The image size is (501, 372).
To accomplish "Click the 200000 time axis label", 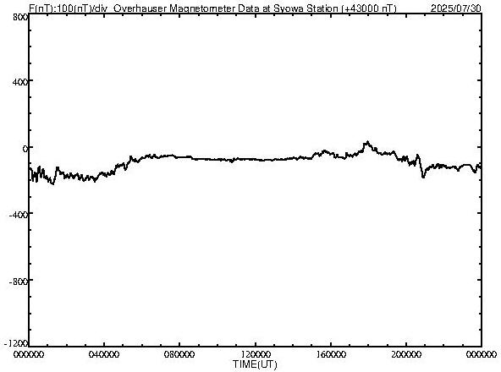I will (406, 354).
